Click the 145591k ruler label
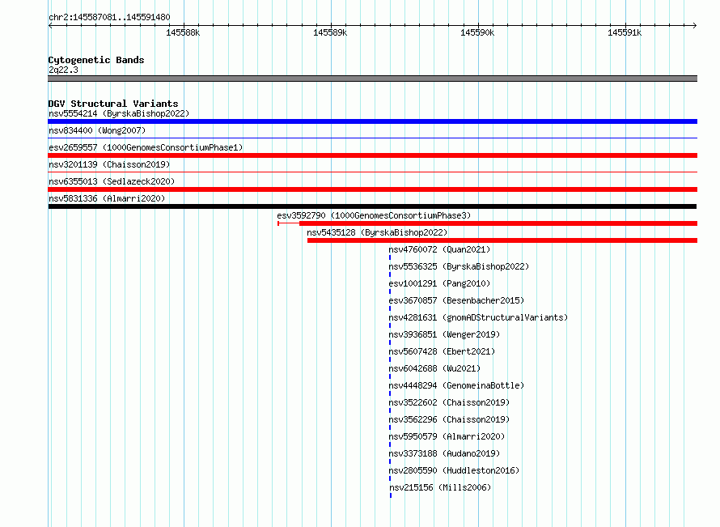This screenshot has width=720, height=527. (x=625, y=32)
